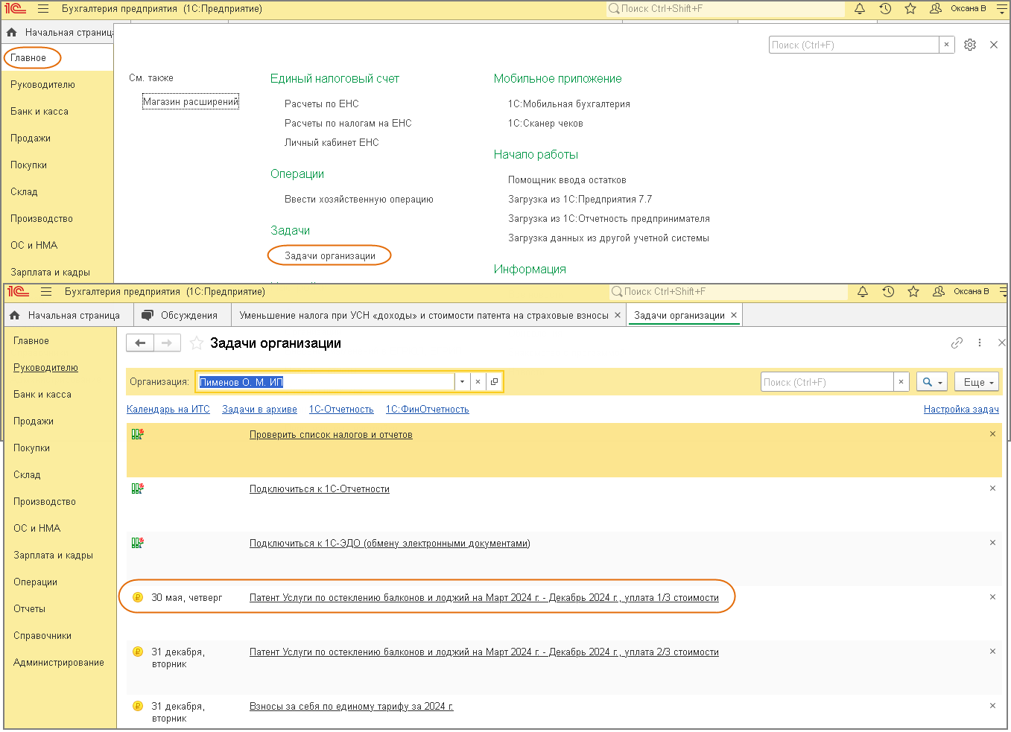1011x732 pixels.
Task: Open favorites star in lower window header
Action: click(913, 292)
